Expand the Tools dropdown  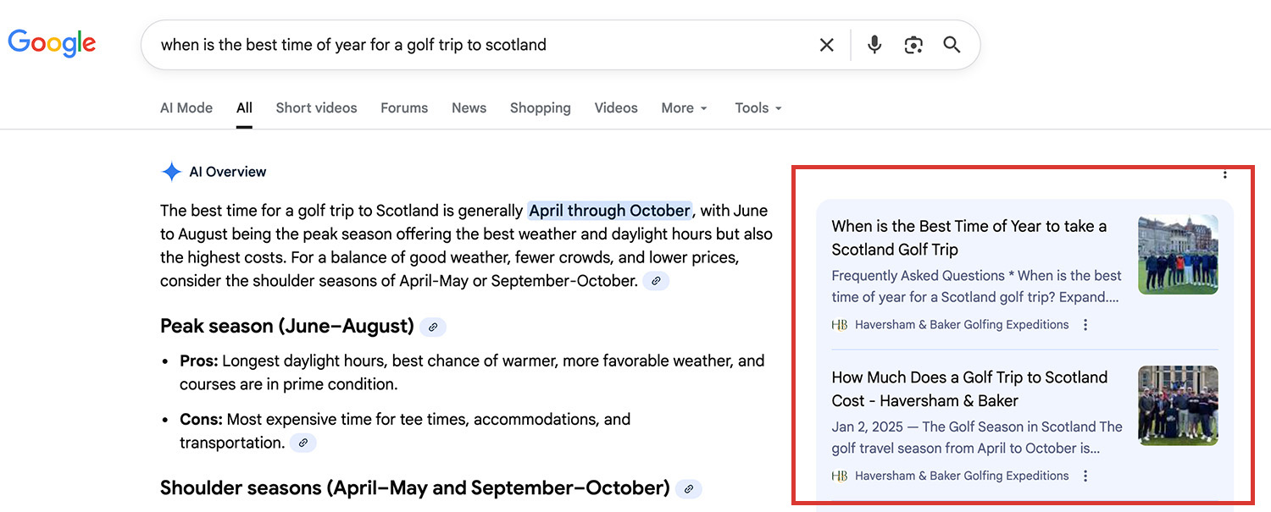(x=758, y=108)
